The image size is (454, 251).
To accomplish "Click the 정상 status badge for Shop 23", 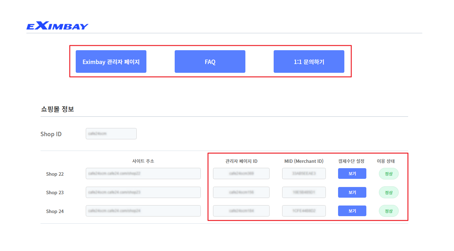I will 389,192.
